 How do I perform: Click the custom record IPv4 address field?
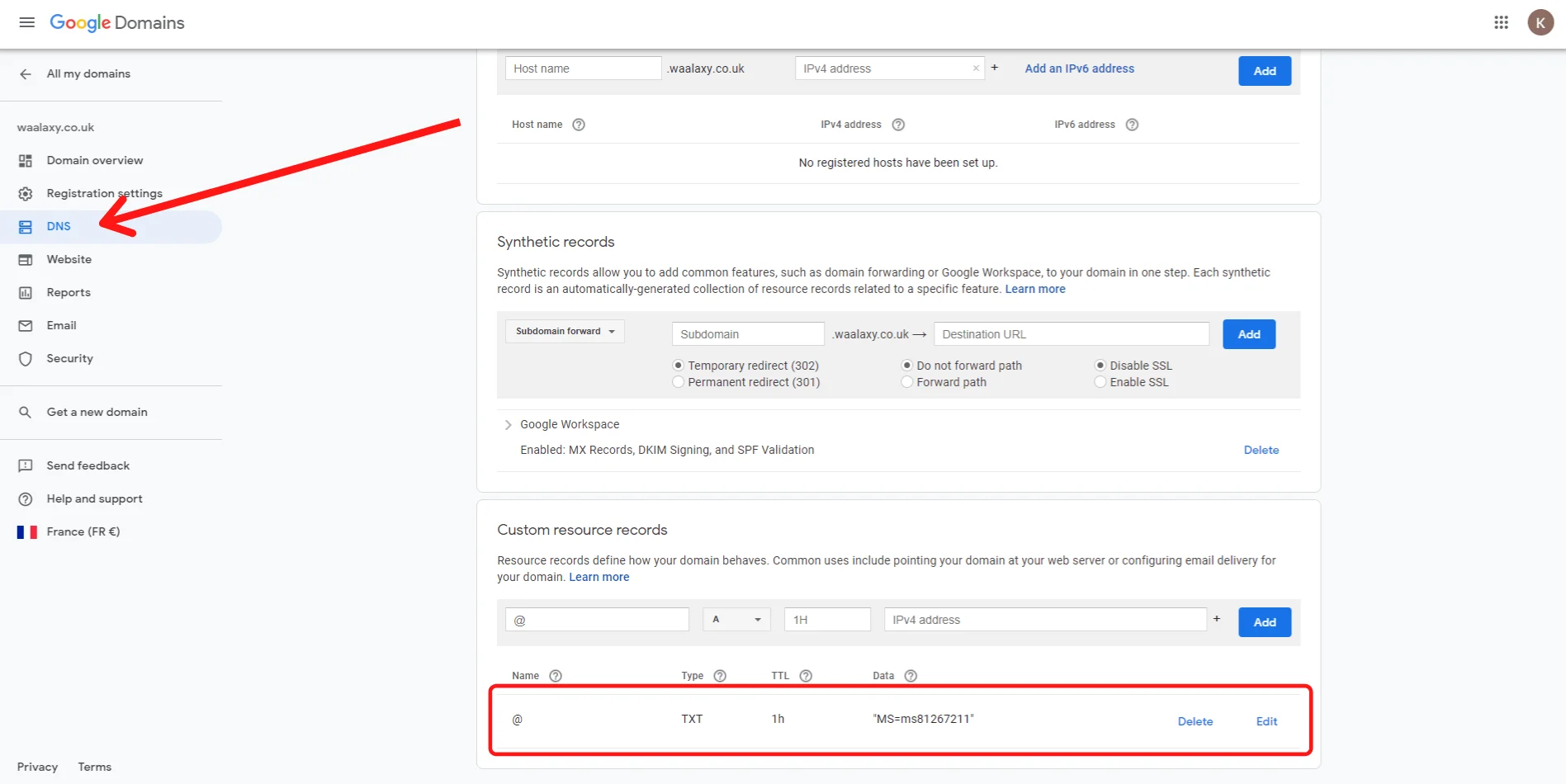[1045, 620]
